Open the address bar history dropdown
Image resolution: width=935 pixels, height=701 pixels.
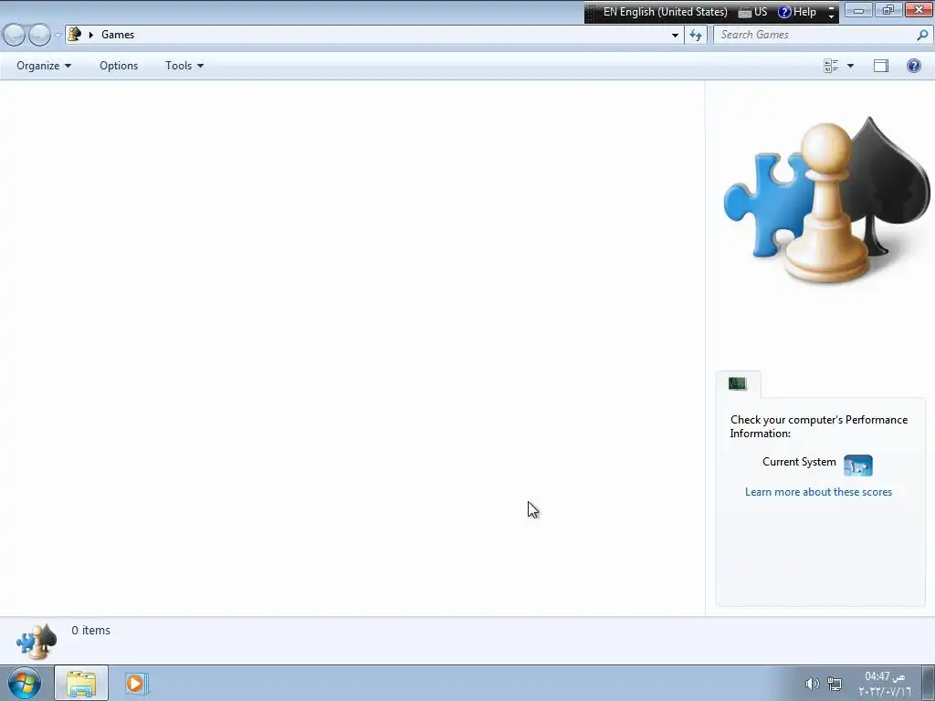click(x=675, y=36)
